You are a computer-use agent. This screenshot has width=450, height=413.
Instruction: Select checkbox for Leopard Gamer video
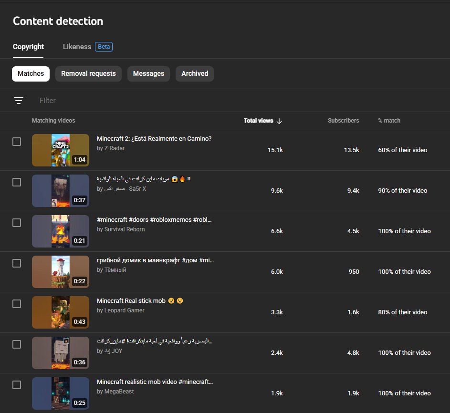pos(17,304)
